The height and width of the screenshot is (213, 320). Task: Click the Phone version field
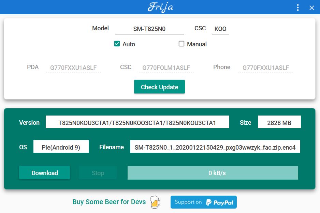[x=265, y=68]
